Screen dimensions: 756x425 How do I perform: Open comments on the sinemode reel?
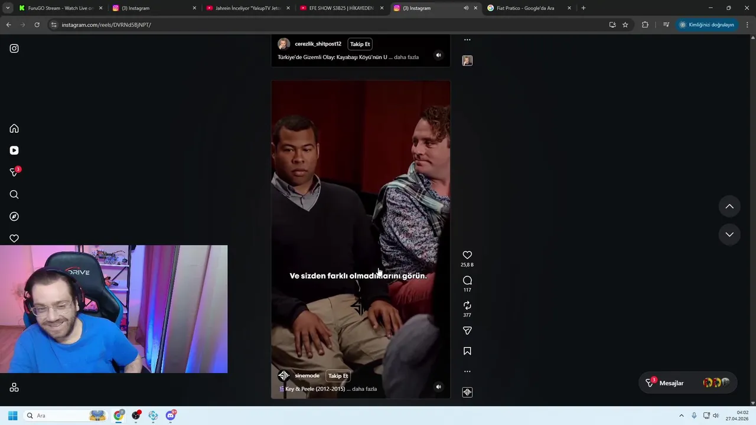pyautogui.click(x=467, y=280)
